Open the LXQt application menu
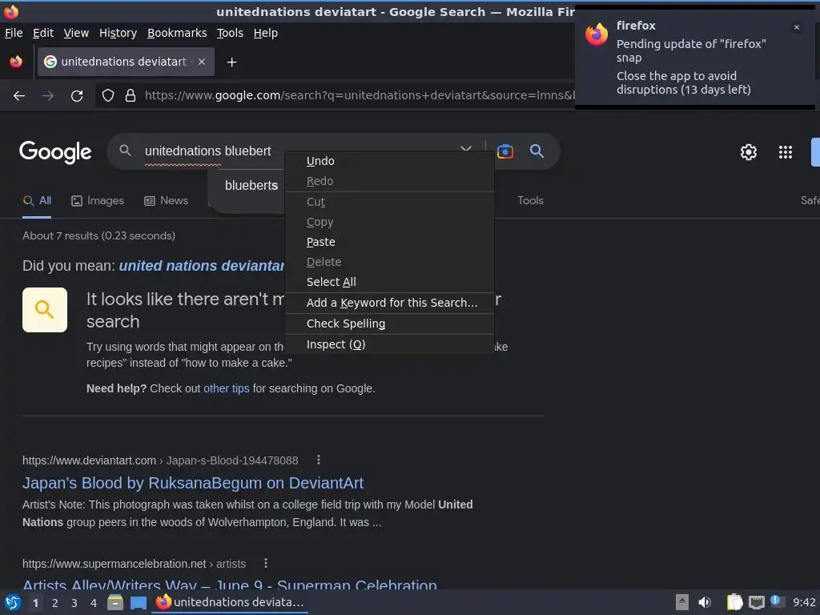The image size is (820, 615). 13,602
